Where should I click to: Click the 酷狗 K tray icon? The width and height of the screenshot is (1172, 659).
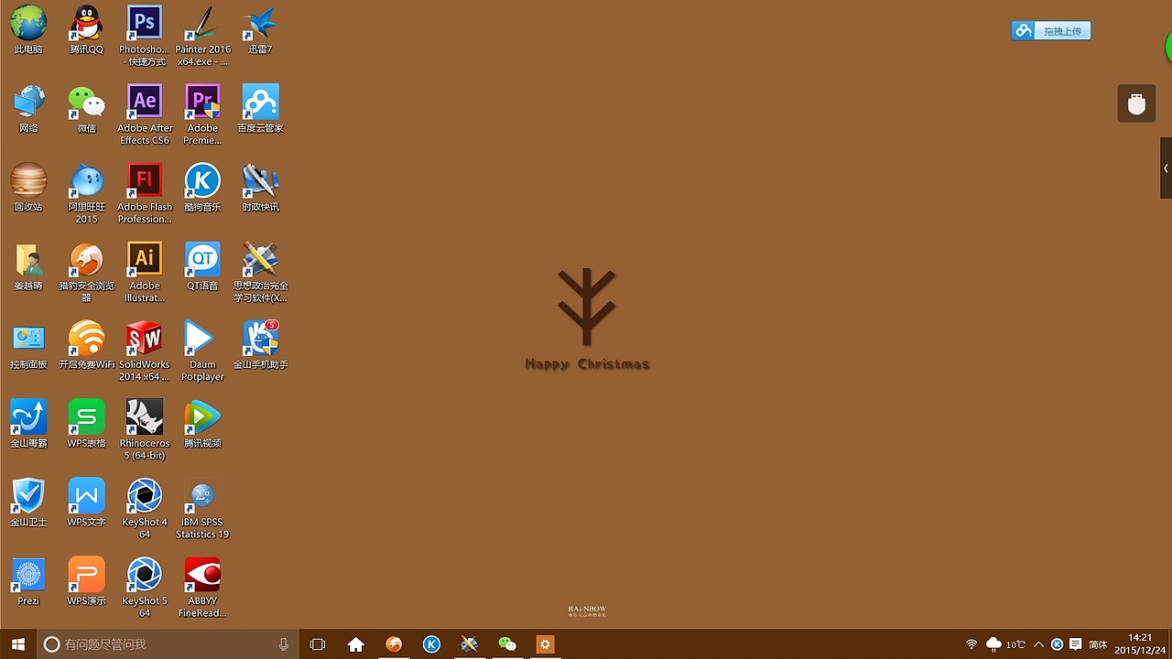pos(1057,644)
